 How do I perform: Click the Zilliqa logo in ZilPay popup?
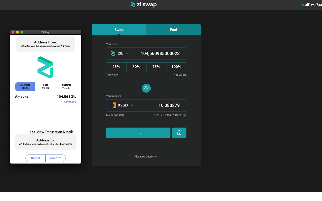pyautogui.click(x=46, y=67)
